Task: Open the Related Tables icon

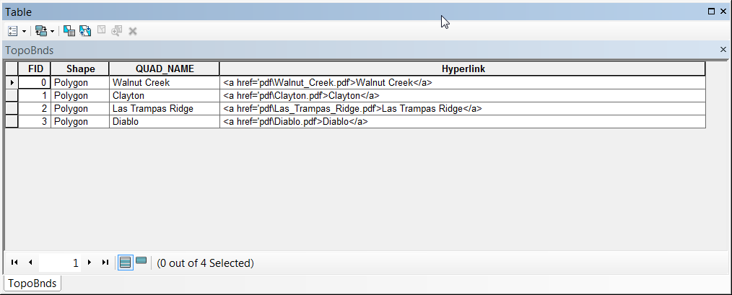Action: (x=41, y=31)
